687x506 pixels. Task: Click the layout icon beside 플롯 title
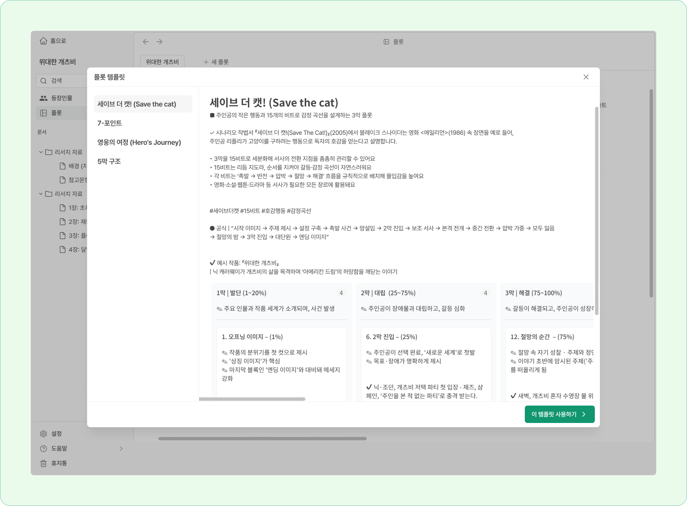coord(386,42)
